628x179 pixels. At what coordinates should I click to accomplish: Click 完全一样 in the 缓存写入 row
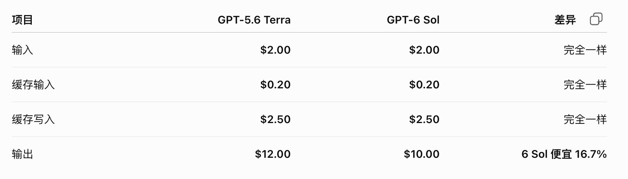click(x=585, y=120)
